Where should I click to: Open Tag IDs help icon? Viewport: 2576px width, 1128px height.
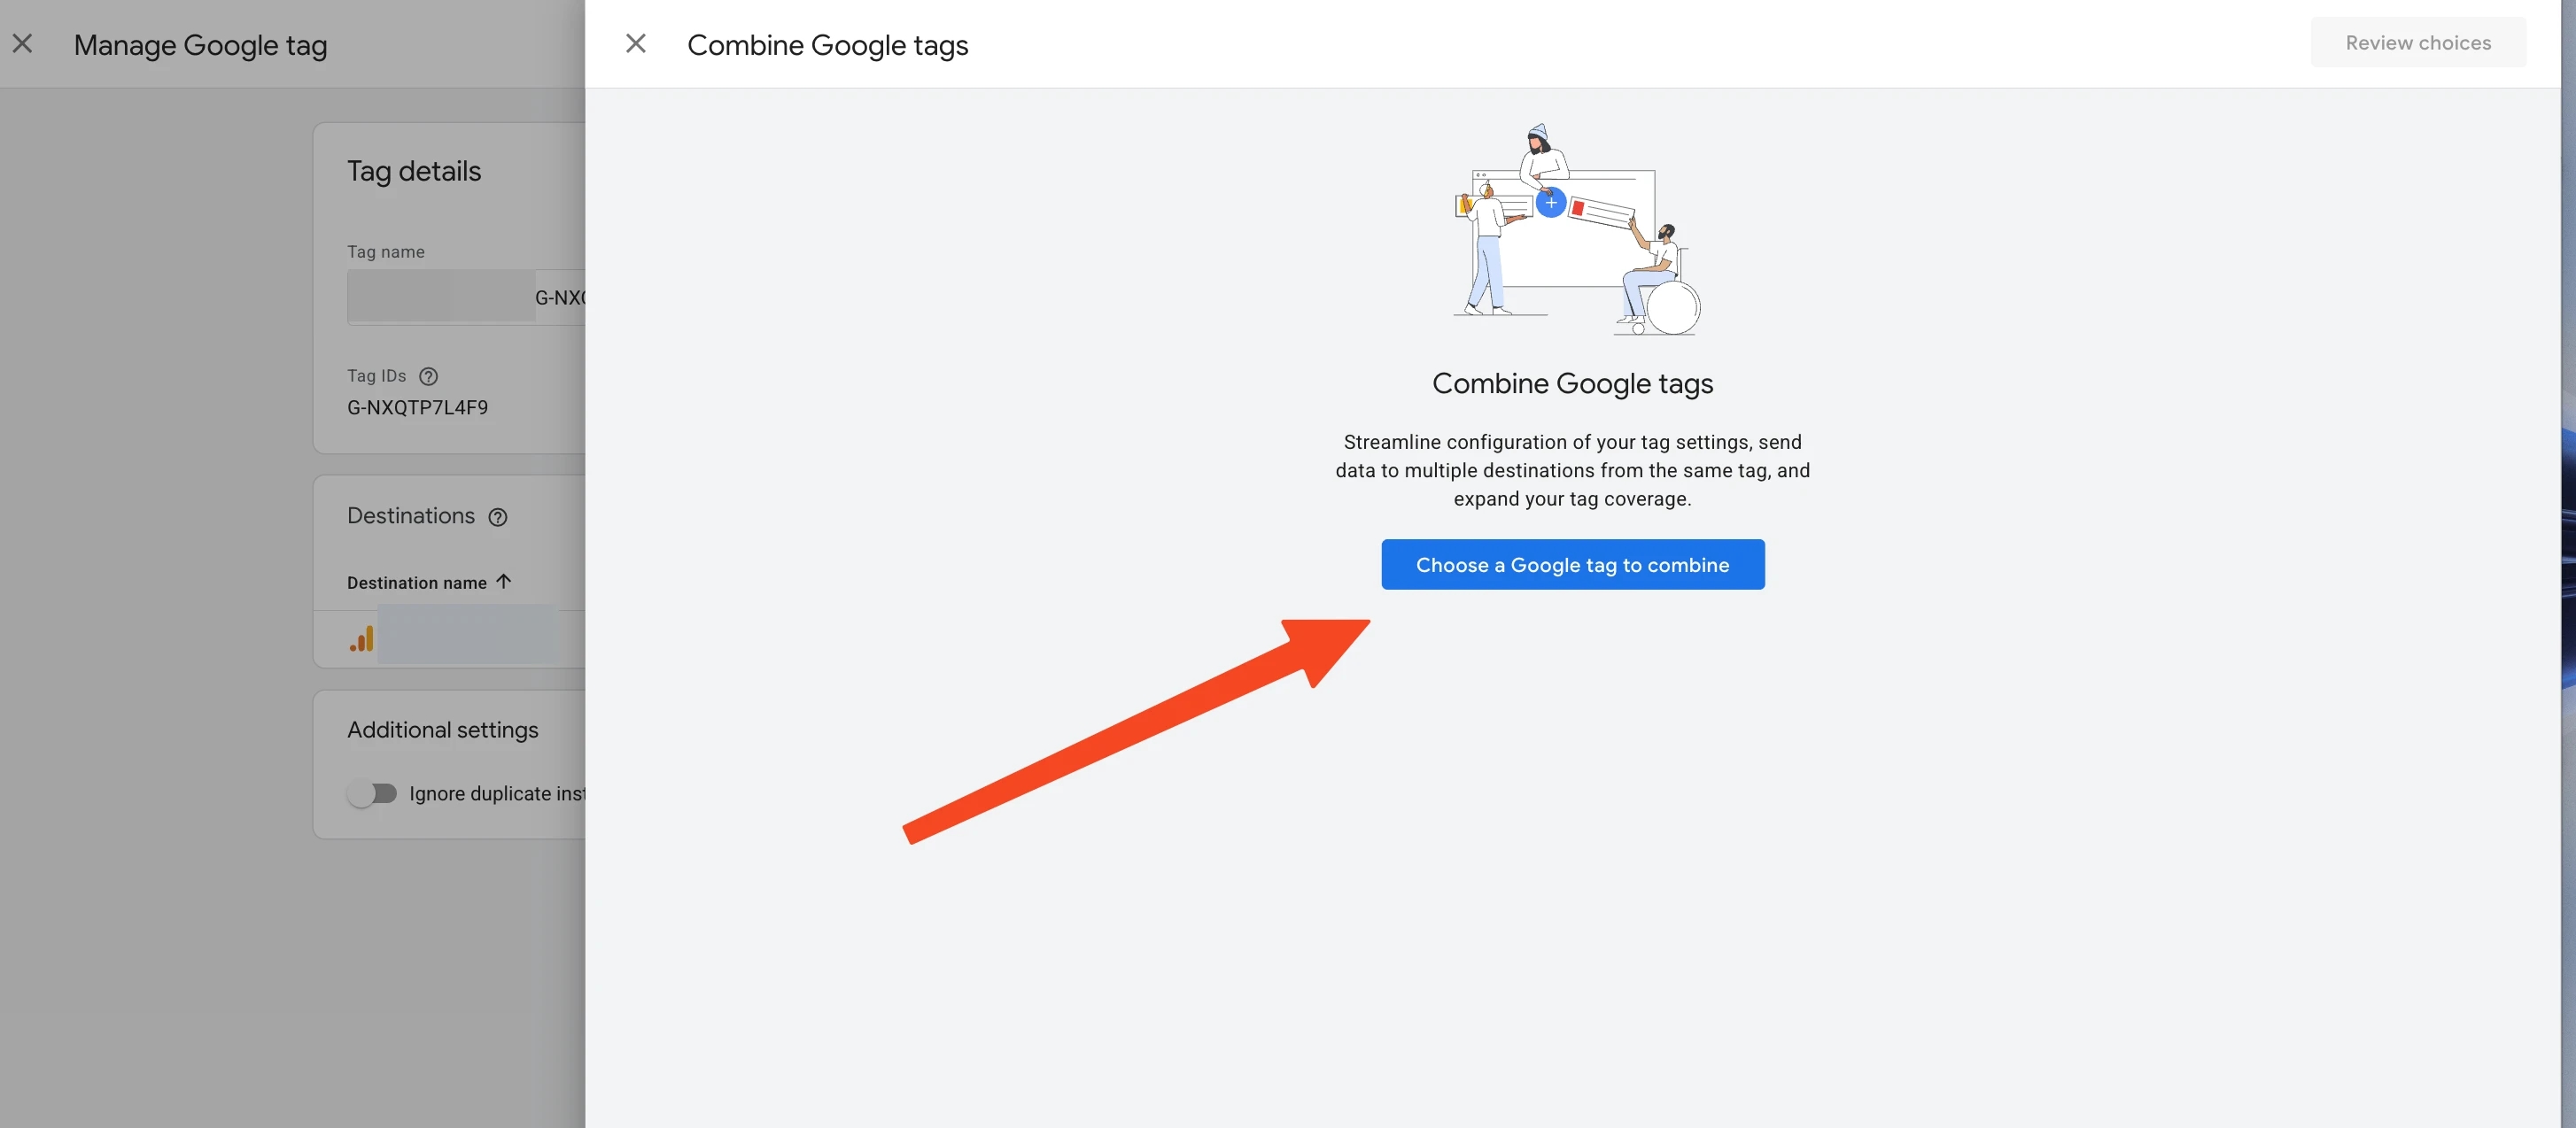coord(428,376)
